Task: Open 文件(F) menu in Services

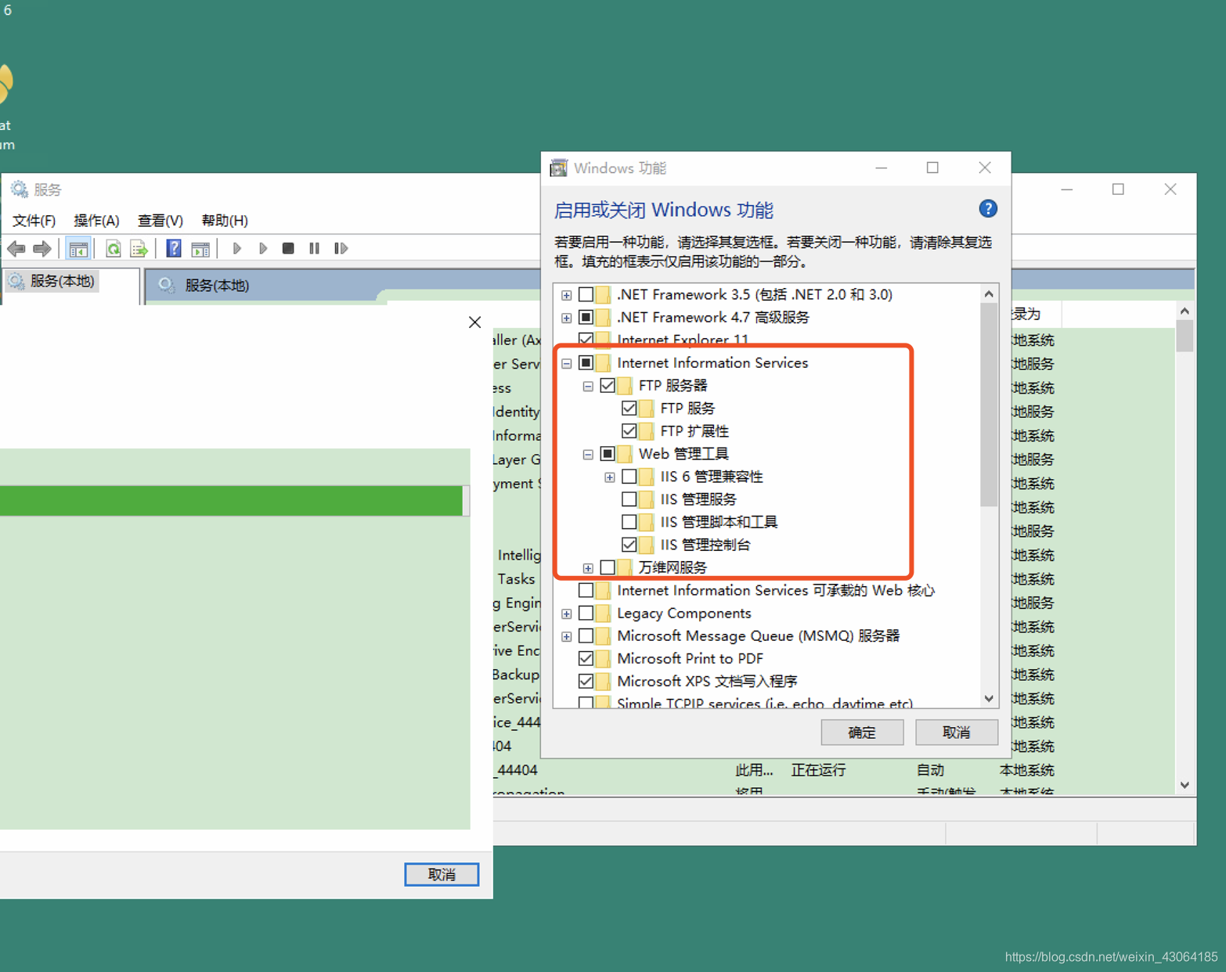Action: point(34,221)
